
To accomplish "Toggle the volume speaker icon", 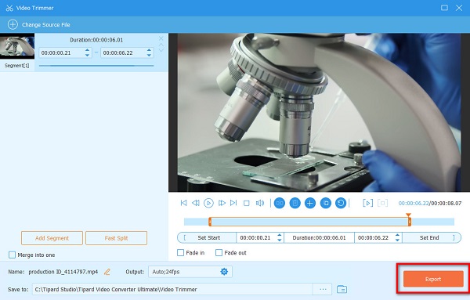I will [x=260, y=203].
